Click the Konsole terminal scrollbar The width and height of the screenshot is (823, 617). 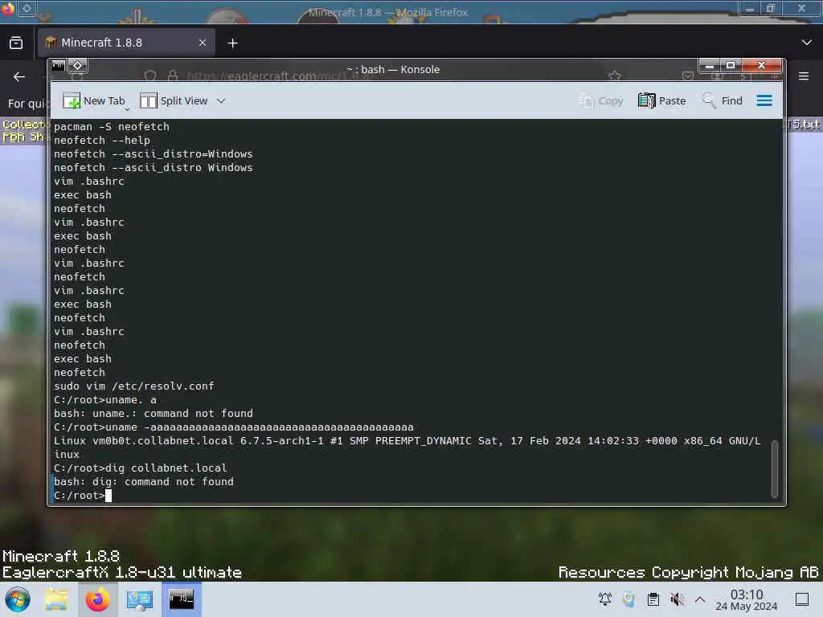coord(774,468)
